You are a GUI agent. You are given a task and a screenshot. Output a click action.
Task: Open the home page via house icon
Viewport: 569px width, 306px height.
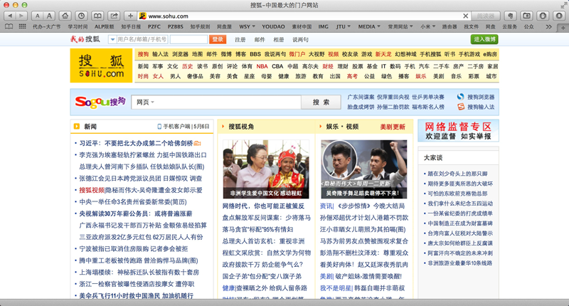(x=65, y=16)
